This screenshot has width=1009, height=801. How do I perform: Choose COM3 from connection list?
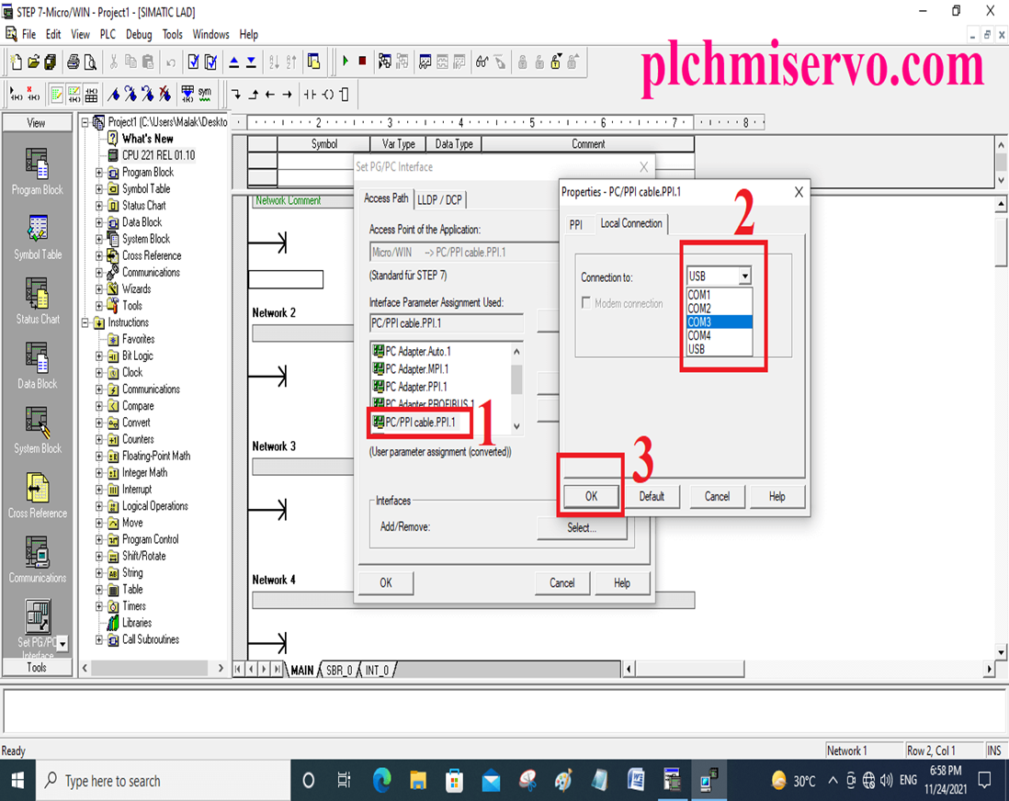719,322
